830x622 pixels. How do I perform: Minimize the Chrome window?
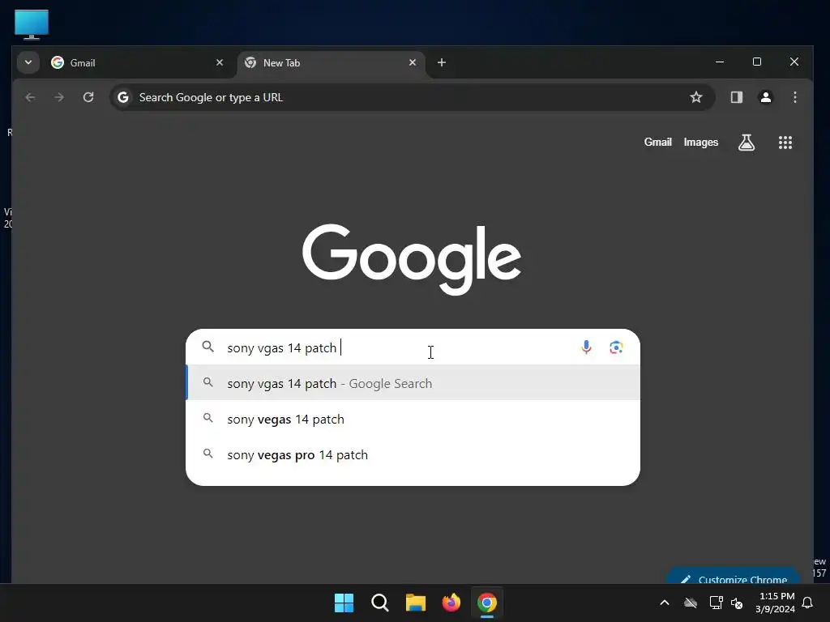[x=720, y=62]
